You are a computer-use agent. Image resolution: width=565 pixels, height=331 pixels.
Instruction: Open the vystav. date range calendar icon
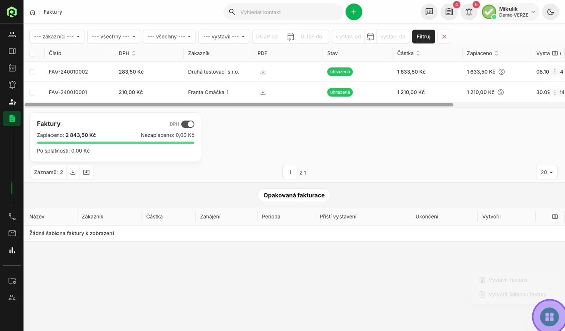[x=370, y=37]
